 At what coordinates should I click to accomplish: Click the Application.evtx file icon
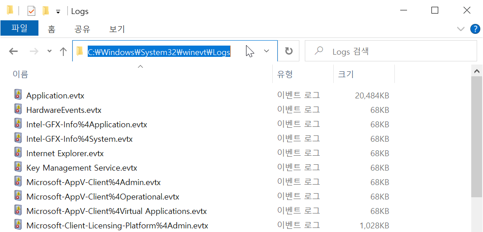18,95
